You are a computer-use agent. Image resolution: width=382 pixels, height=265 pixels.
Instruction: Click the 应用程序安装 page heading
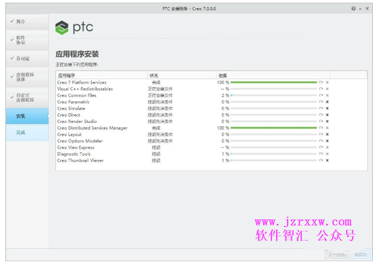click(77, 54)
